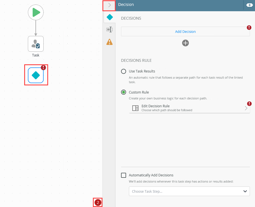
Task: Select the Custom Rule radio option
Action: [124, 92]
